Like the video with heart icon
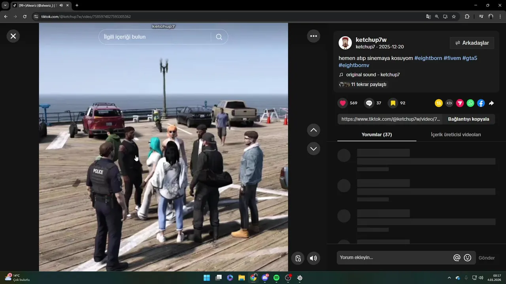This screenshot has width=506, height=284. (x=343, y=103)
